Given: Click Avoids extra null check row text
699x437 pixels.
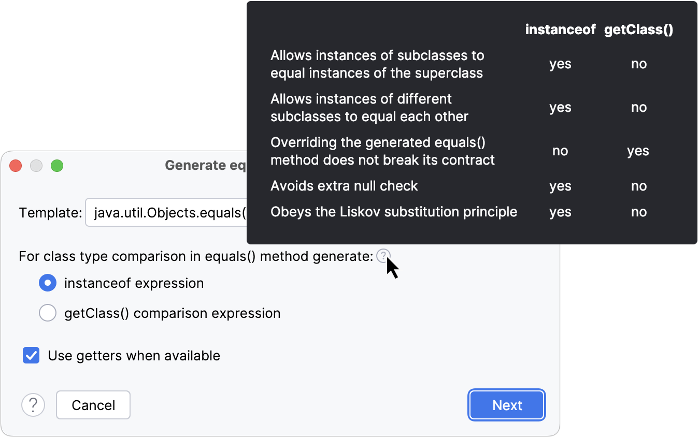Looking at the screenshot, I should click(344, 186).
